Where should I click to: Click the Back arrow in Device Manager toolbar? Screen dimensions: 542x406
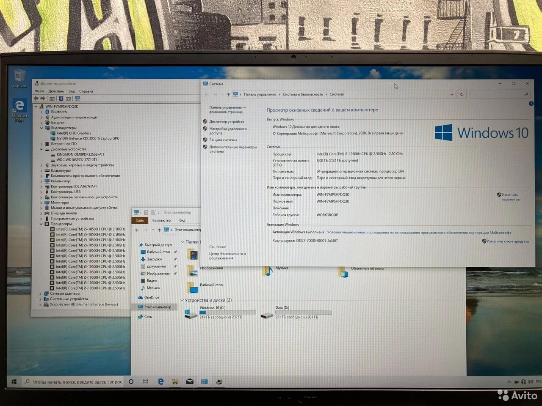tap(36, 99)
